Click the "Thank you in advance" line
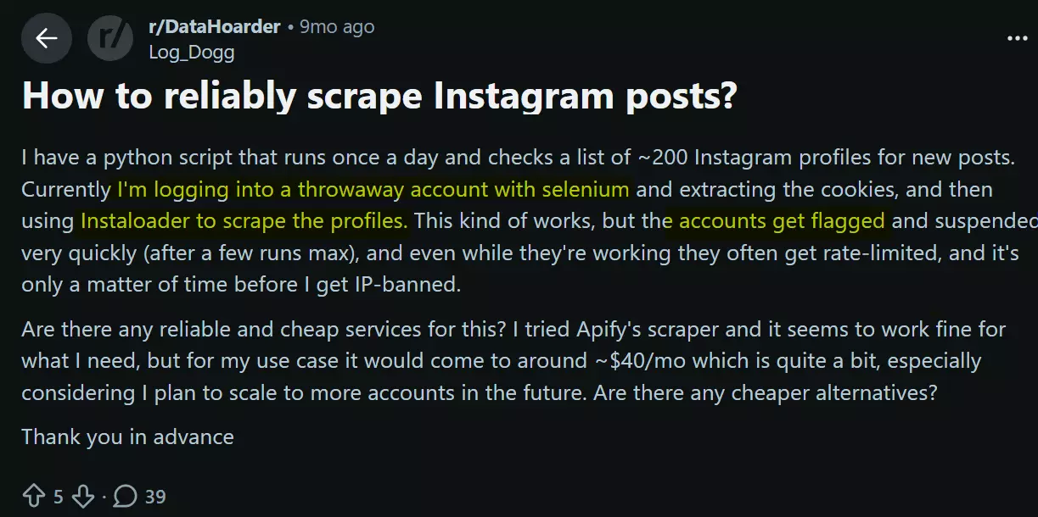The image size is (1038, 517). pyautogui.click(x=127, y=436)
